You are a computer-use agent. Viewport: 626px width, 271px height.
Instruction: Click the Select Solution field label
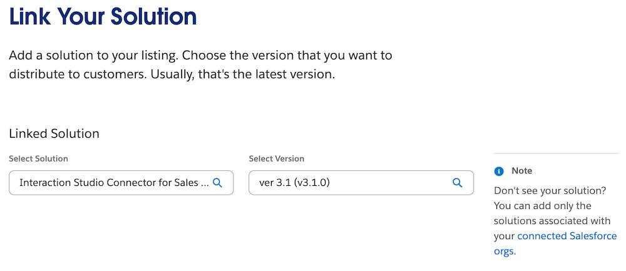38,158
